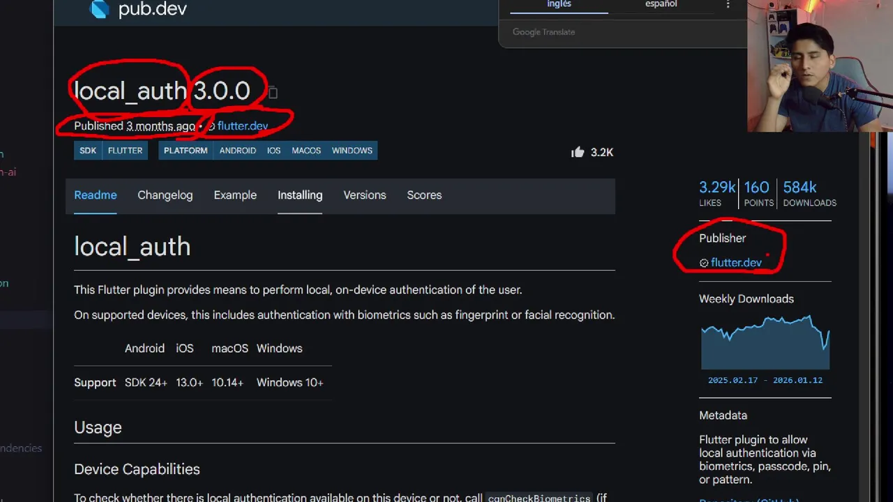
Task: Open the Versions tab
Action: [365, 195]
